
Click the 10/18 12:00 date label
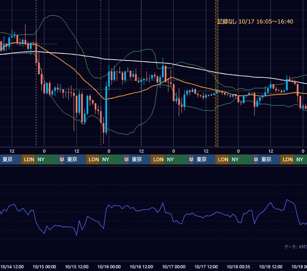[271, 266]
